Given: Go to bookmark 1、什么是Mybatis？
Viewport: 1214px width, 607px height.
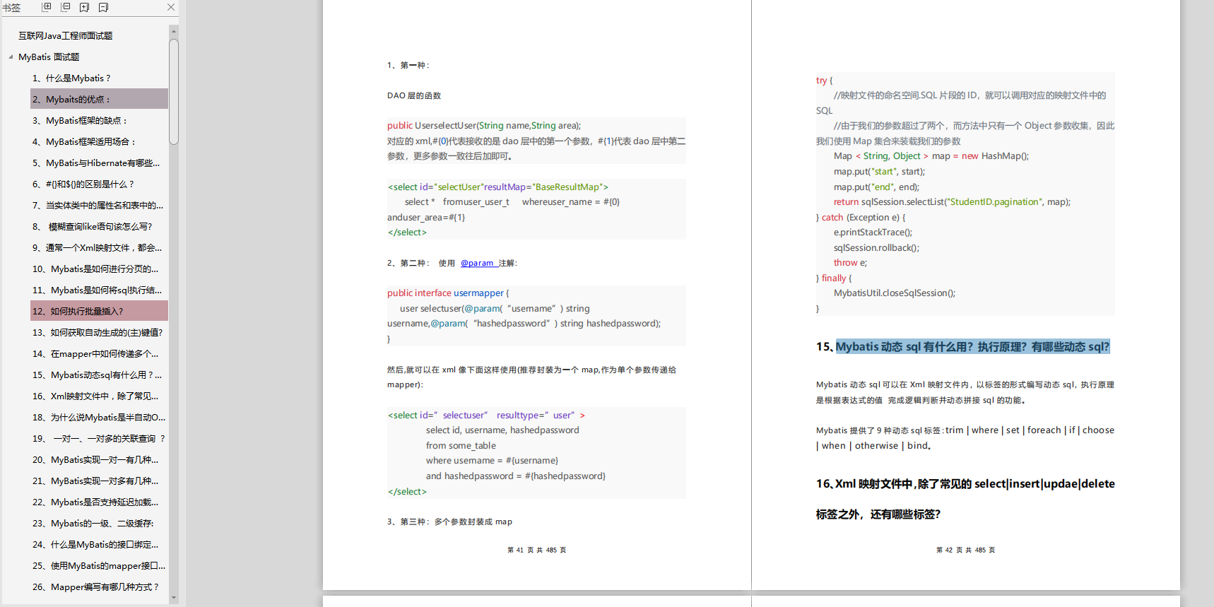Looking at the screenshot, I should click(x=71, y=78).
